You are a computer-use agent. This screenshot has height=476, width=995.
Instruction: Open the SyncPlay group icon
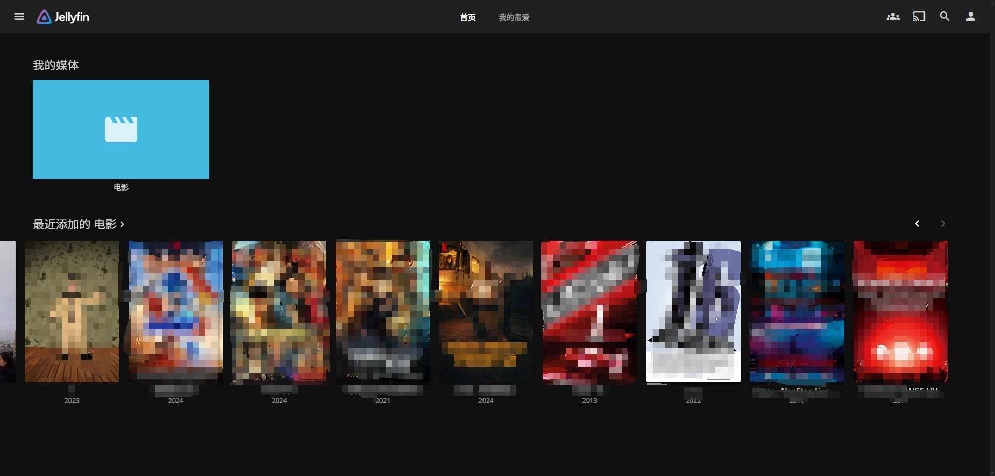pyautogui.click(x=892, y=17)
